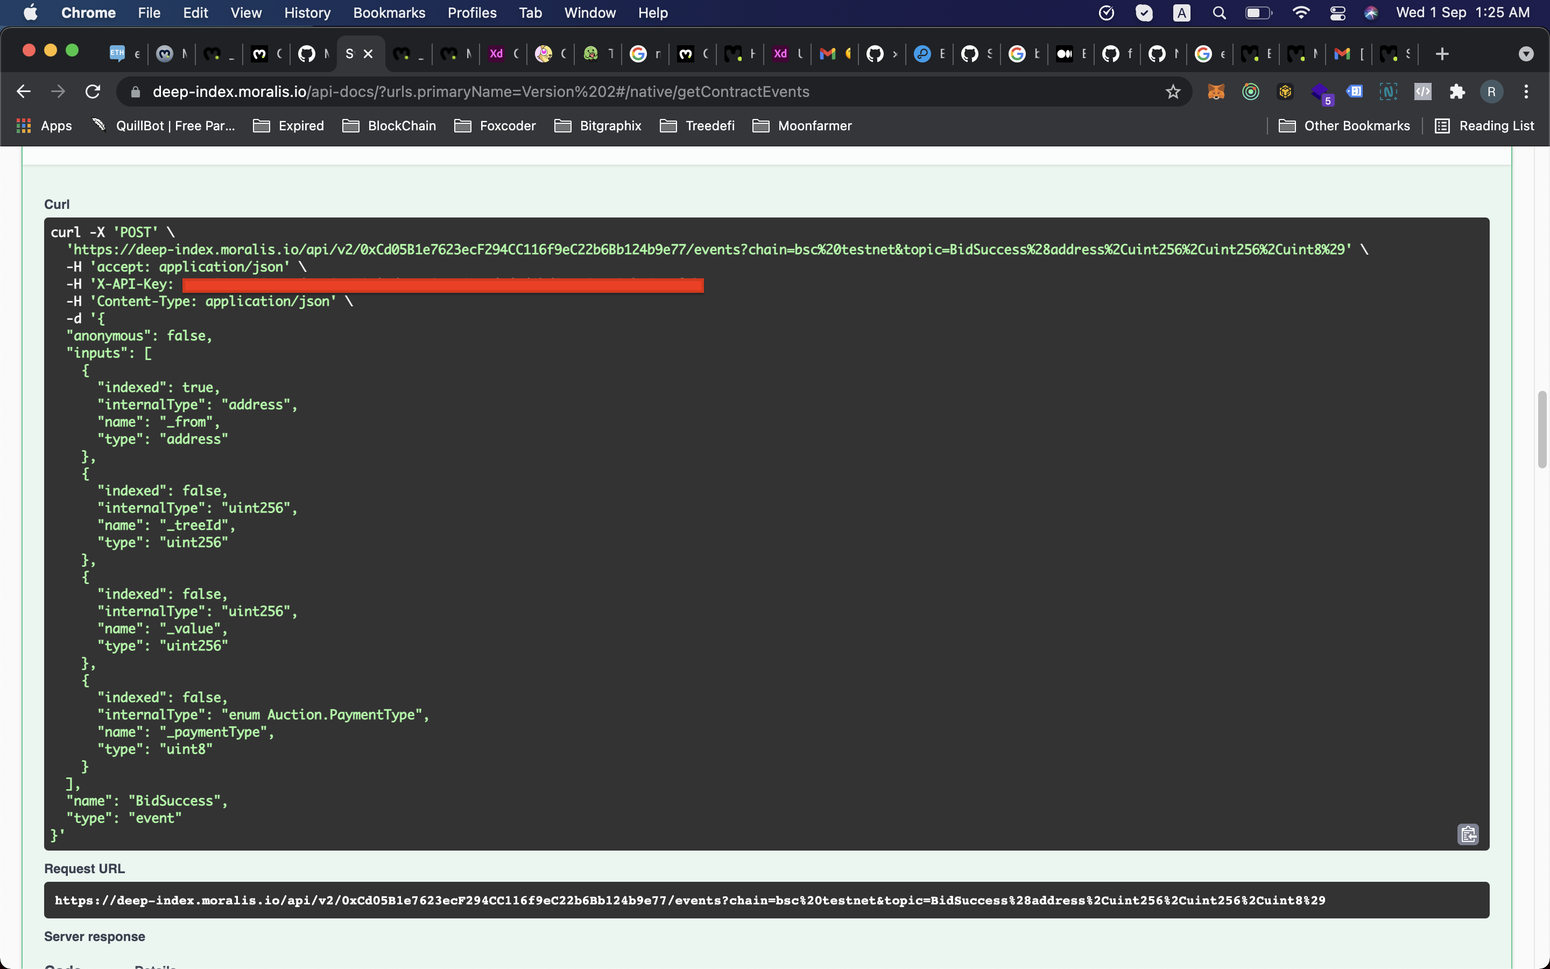View site info via the lock icon
The width and height of the screenshot is (1550, 969).
coord(135,92)
